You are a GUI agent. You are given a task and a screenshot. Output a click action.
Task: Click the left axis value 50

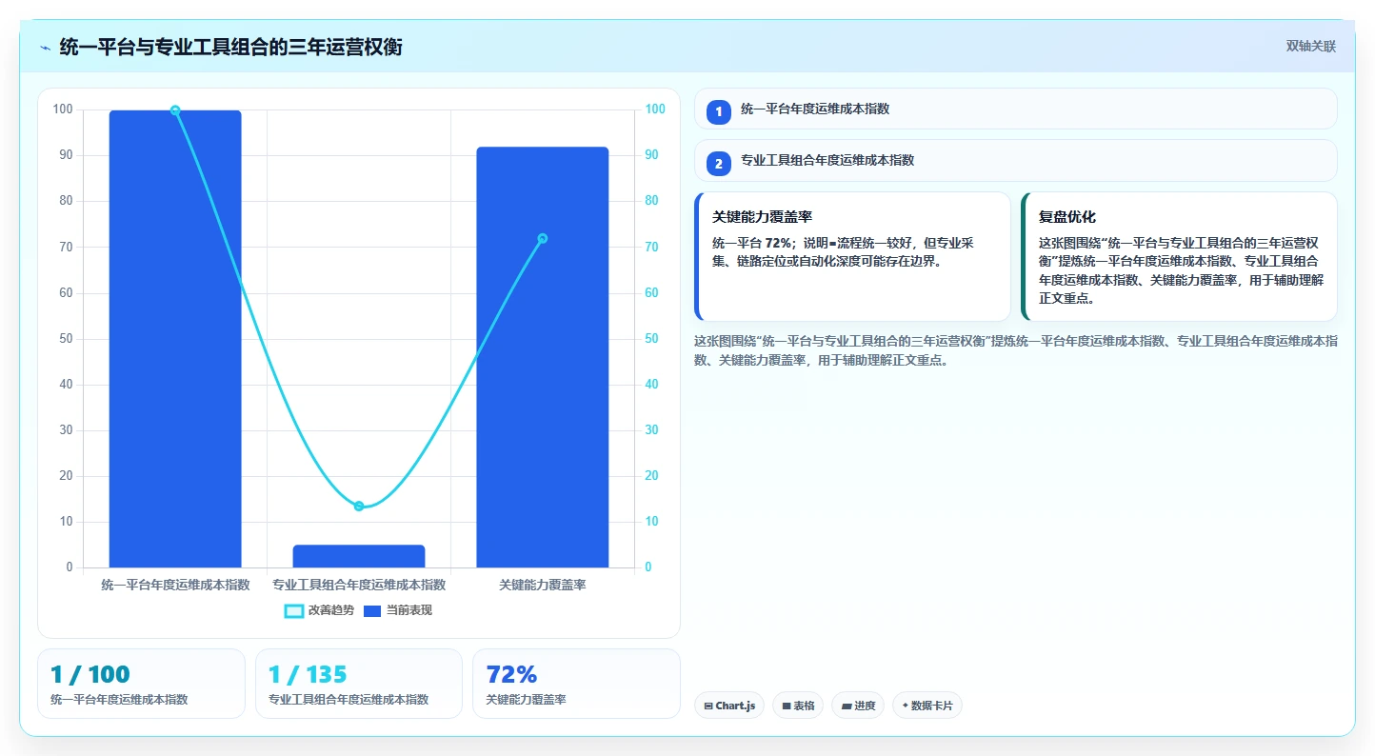[x=66, y=339]
